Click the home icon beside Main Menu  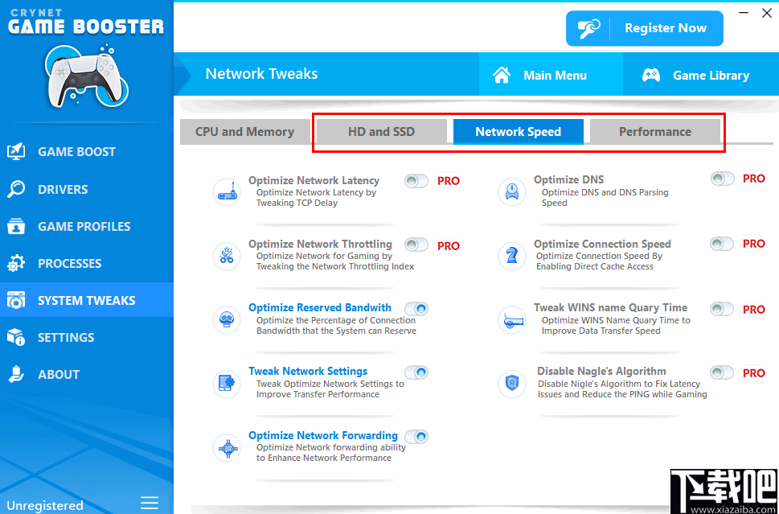(x=502, y=75)
